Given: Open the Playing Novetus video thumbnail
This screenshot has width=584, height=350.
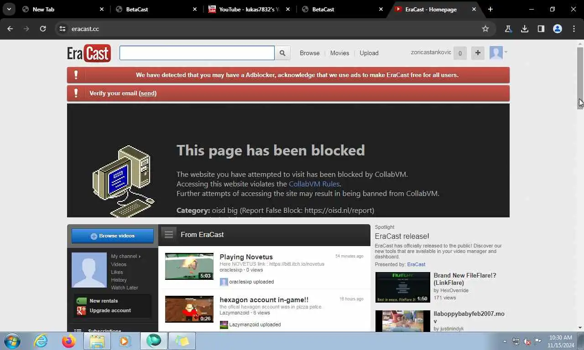Looking at the screenshot, I should coord(189,266).
